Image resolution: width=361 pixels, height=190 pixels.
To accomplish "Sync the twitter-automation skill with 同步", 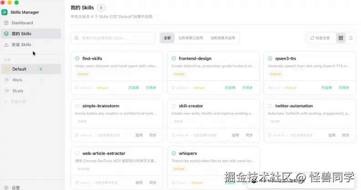I will [x=346, y=135].
